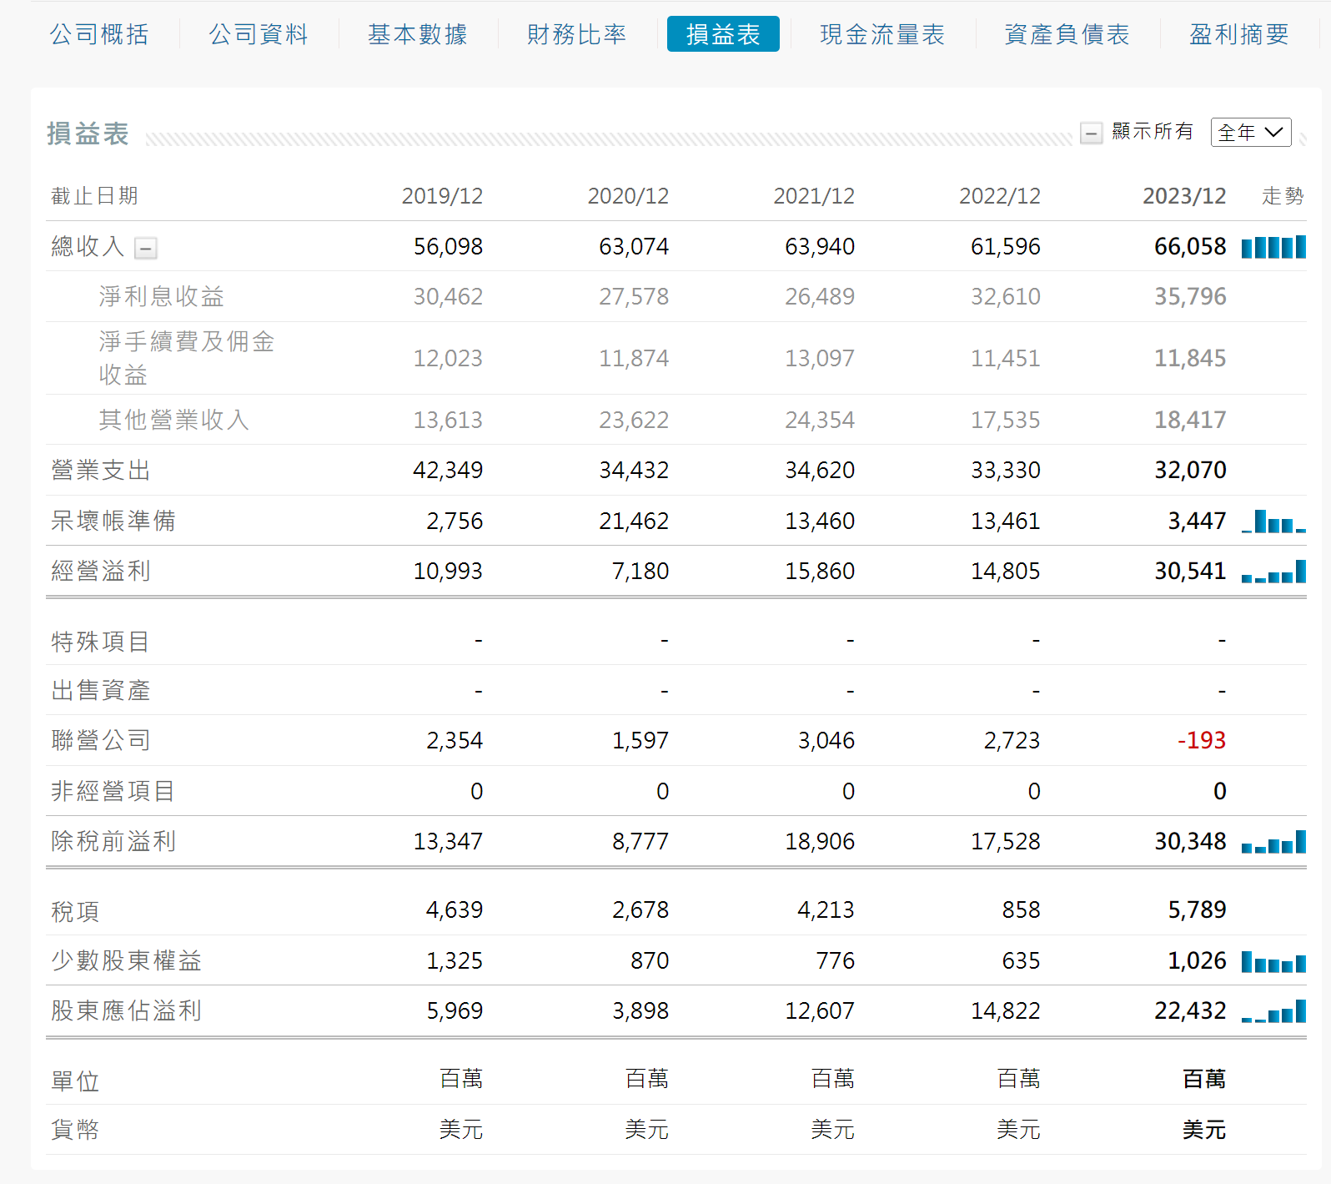Switch to the 資產負債表 tab
Screen dimensions: 1331x1184
1067,34
